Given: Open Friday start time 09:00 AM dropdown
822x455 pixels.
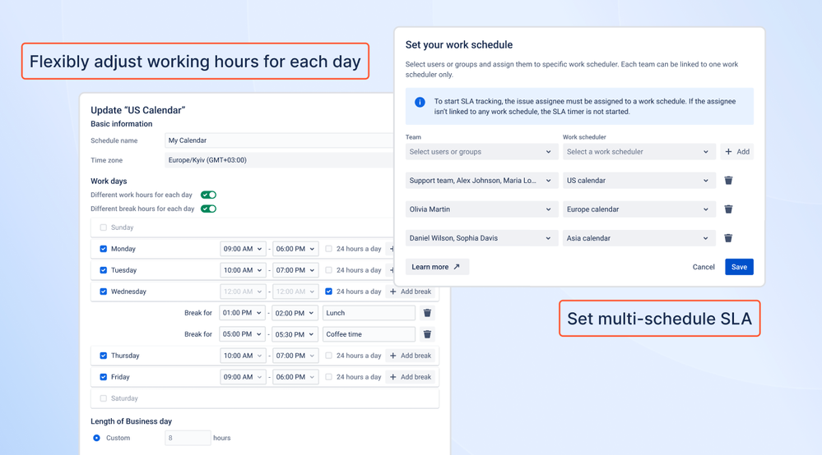Looking at the screenshot, I should click(x=243, y=377).
